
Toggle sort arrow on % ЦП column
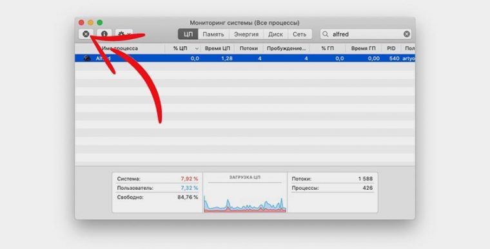197,49
